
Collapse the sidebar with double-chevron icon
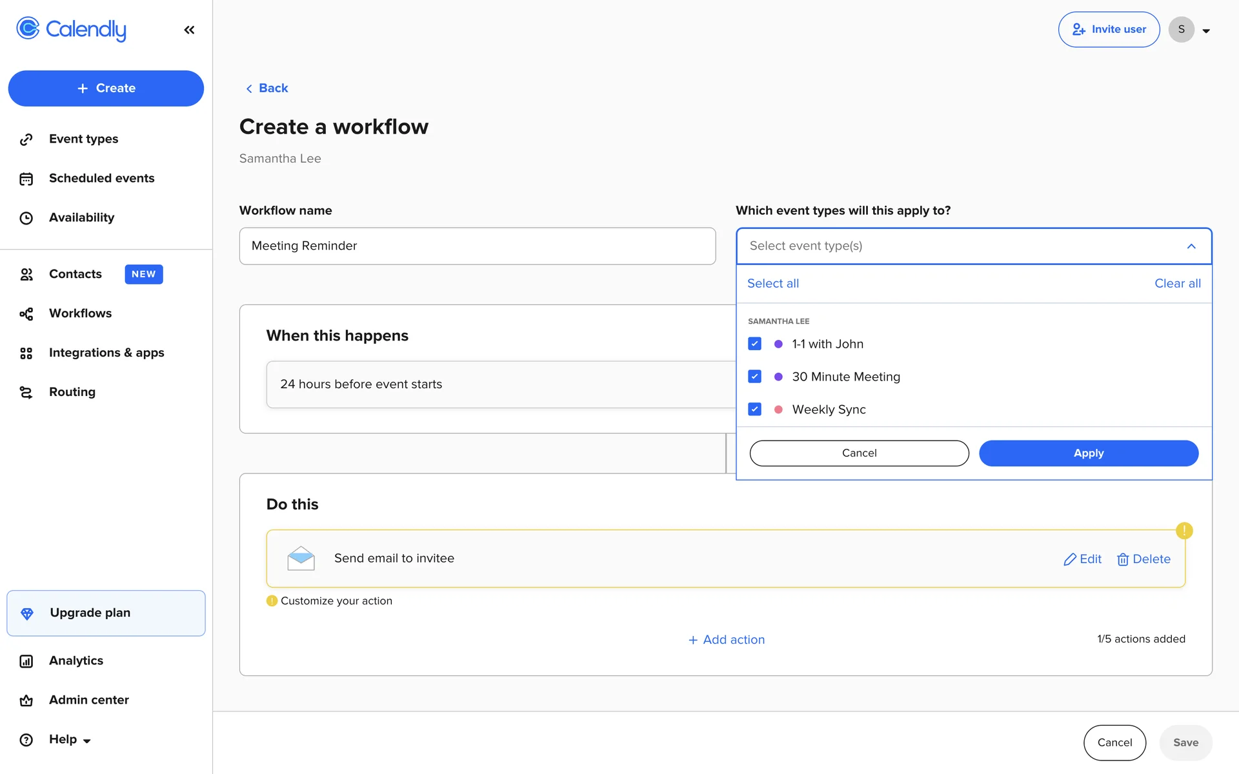click(189, 30)
